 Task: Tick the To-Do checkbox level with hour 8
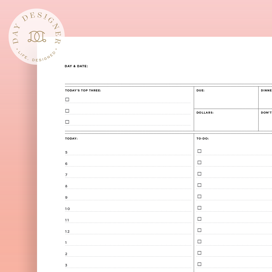(199, 185)
